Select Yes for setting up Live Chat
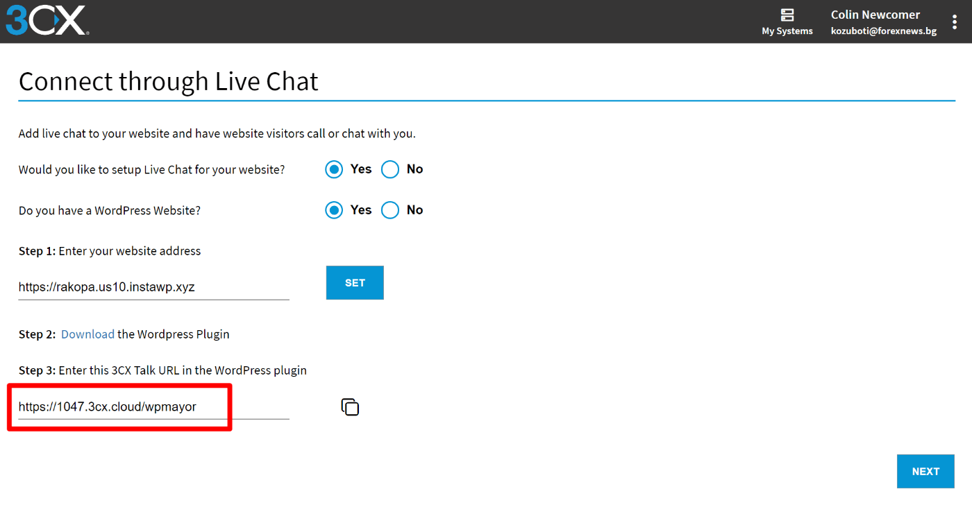This screenshot has width=972, height=523. (334, 169)
